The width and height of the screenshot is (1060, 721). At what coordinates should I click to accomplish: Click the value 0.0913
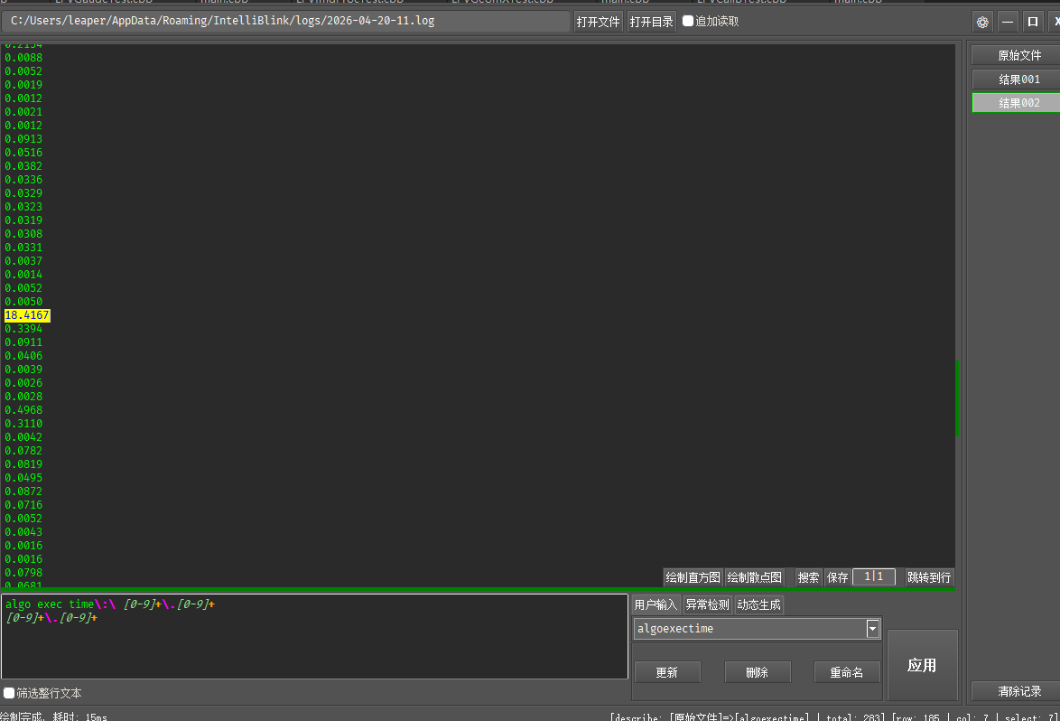(x=23, y=138)
